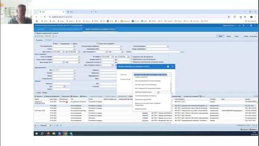Open Windows taskbar search
The image size is (259, 146).
(42, 133)
